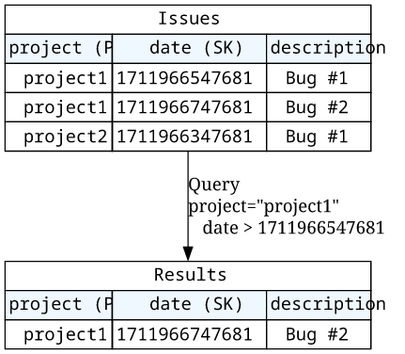
Task: Click Bug #2 description in Results table
Action: pyautogui.click(x=319, y=334)
